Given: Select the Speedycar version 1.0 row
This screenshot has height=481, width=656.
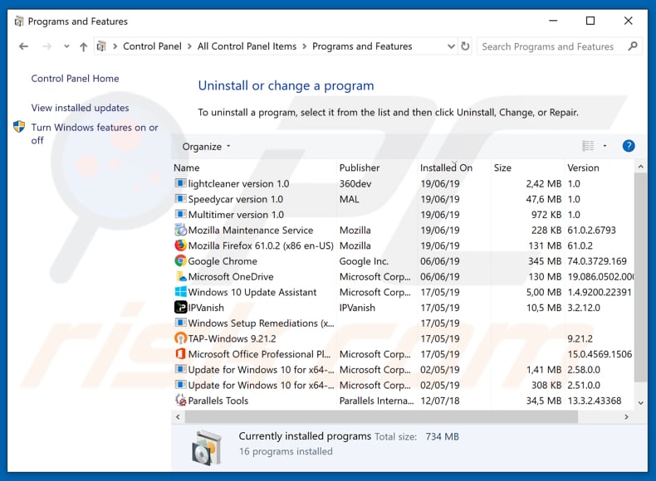Looking at the screenshot, I should 404,199.
